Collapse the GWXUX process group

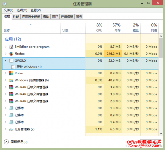[5, 61]
